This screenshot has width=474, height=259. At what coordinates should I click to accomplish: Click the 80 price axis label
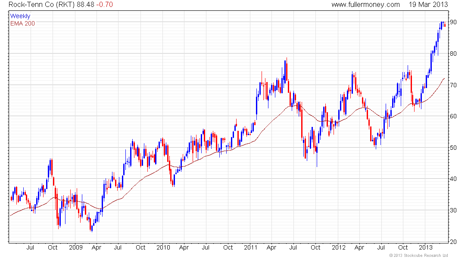453,54
